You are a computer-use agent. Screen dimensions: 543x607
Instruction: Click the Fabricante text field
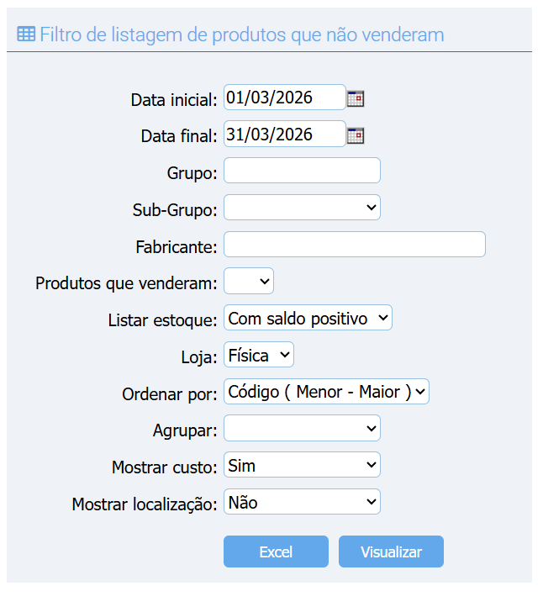click(355, 245)
